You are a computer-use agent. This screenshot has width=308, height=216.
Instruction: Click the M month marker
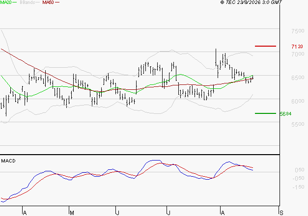(72, 213)
